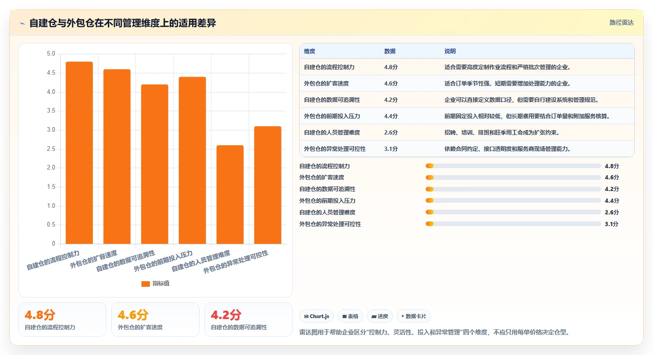Viewport: 653px width, 355px height.
Task: Click table cell 自建仓的流程控制力
Action: (x=329, y=67)
